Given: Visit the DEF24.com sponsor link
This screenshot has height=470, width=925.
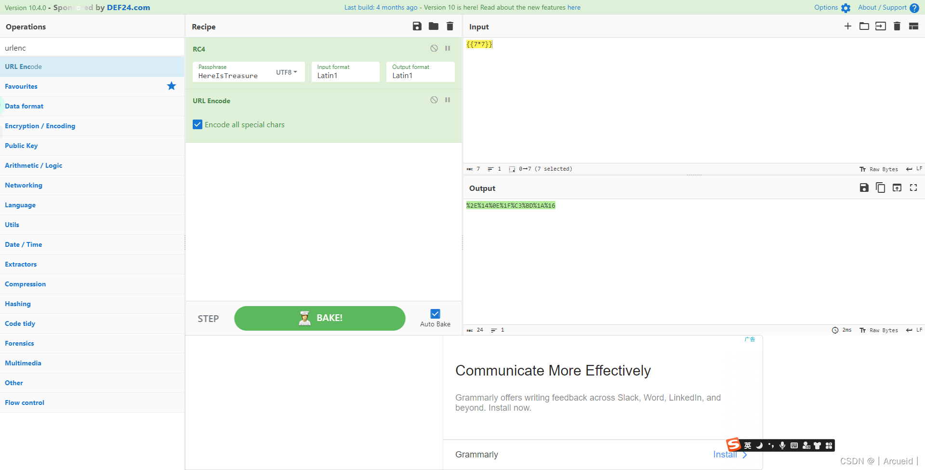Looking at the screenshot, I should [x=128, y=7].
